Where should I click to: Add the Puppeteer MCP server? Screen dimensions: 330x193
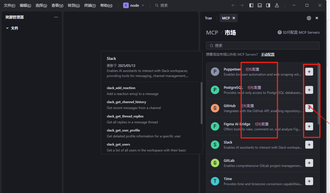(x=309, y=72)
